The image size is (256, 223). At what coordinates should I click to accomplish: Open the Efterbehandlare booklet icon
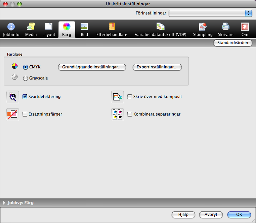[x=112, y=26]
